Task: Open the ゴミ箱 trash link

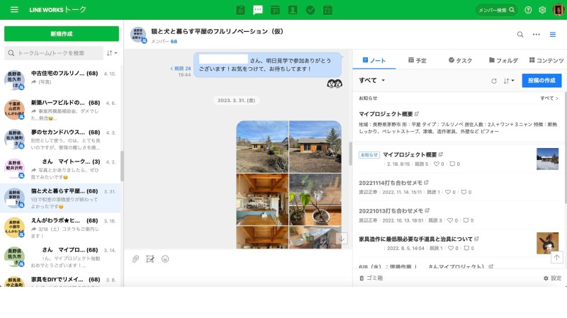Action: point(371,278)
